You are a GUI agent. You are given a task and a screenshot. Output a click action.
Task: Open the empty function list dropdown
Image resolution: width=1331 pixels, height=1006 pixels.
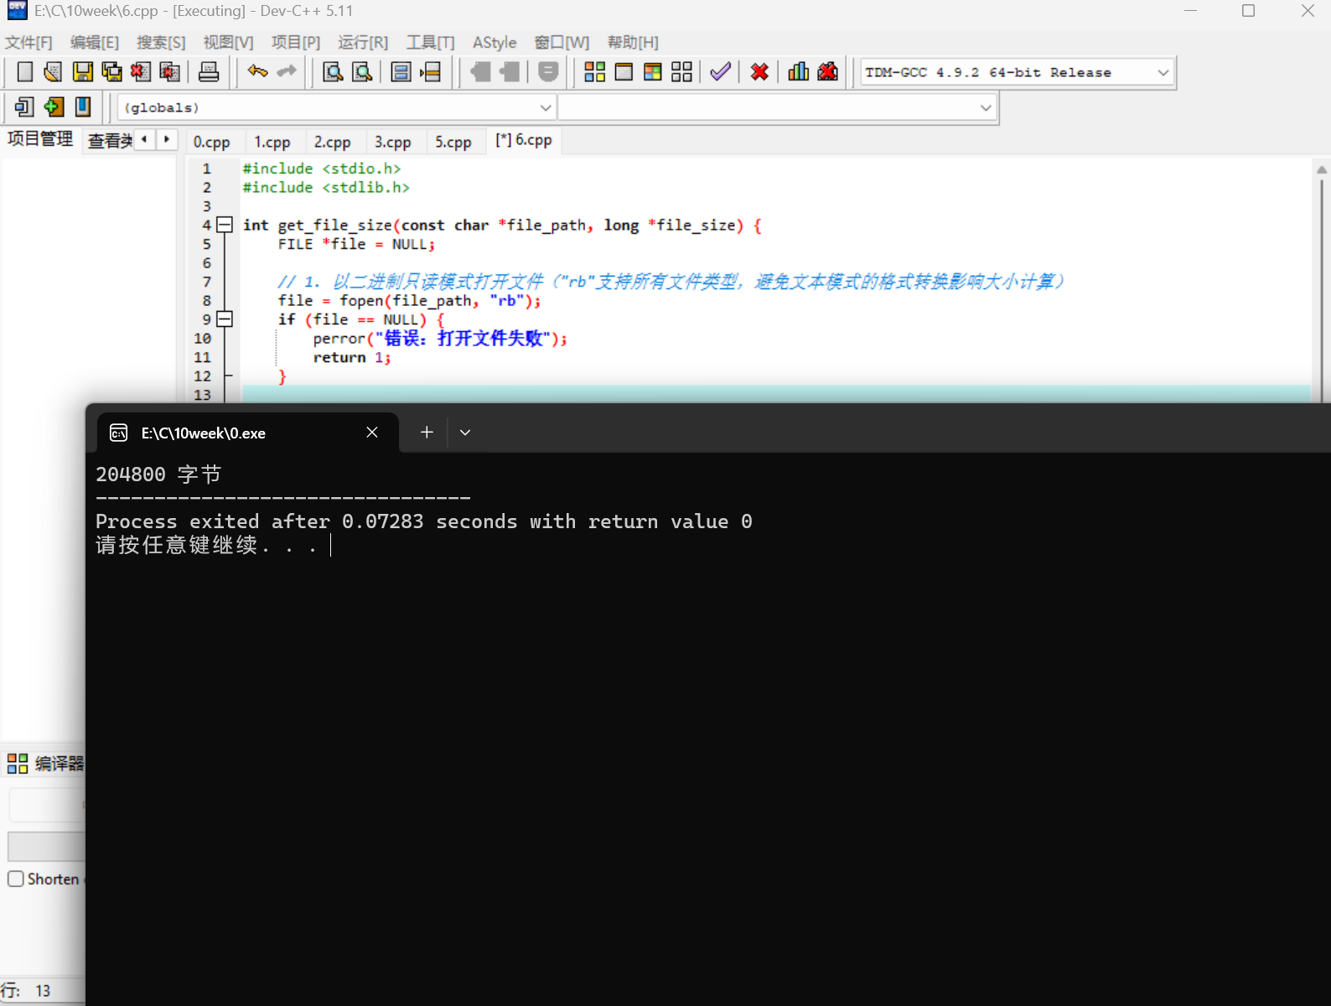986,107
